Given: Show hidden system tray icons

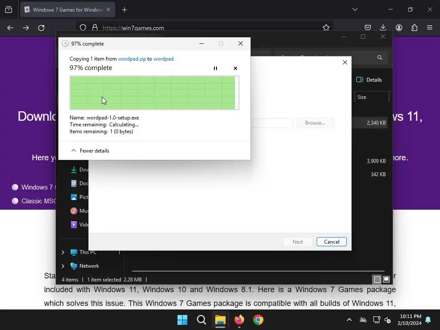Looking at the screenshot, I should pos(349,320).
